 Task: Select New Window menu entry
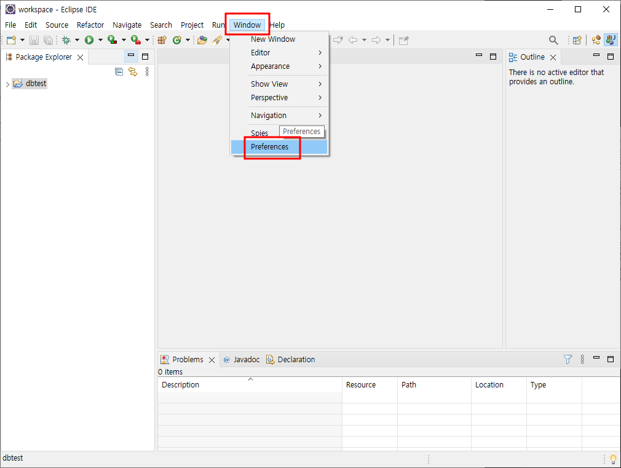279,39
